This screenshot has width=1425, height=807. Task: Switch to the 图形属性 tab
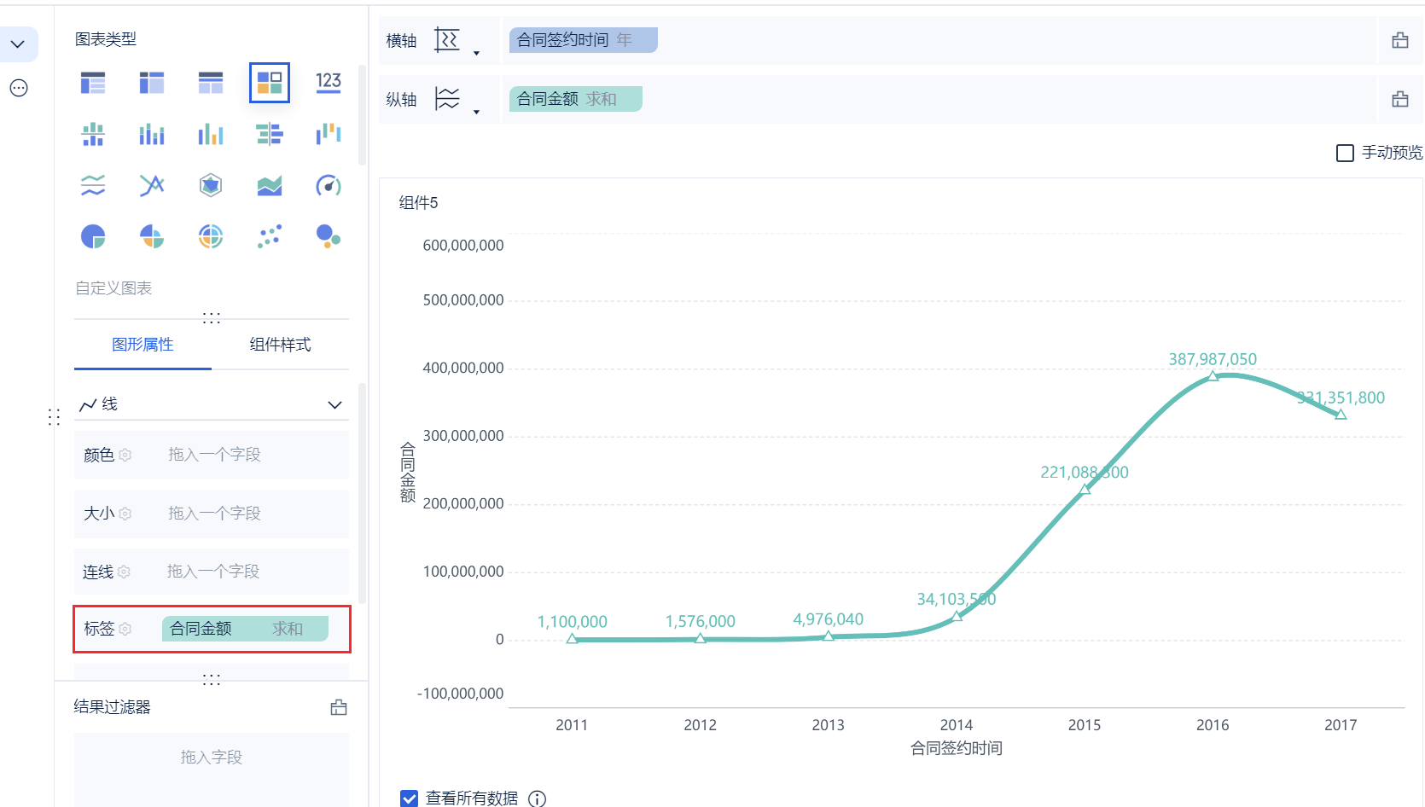click(x=142, y=345)
